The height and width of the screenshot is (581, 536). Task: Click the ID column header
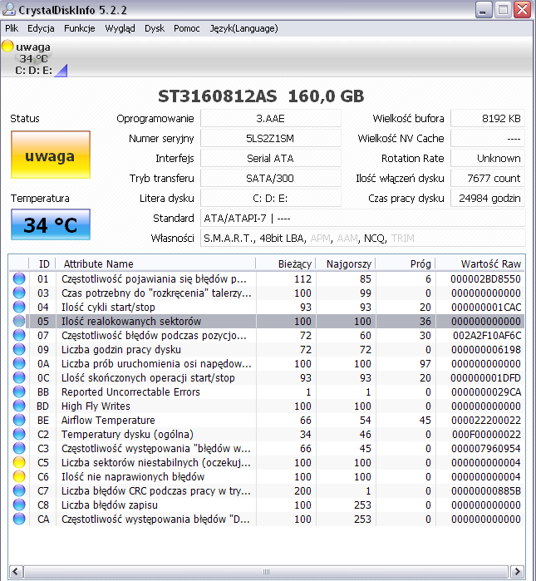click(x=42, y=263)
